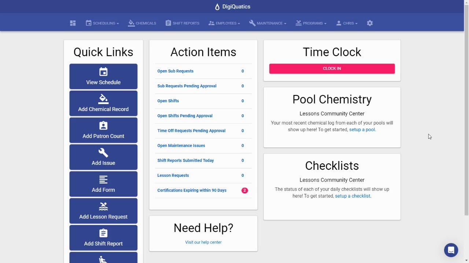Click the Time Clock heading
Screen dimensions: 469x263
click(332, 52)
